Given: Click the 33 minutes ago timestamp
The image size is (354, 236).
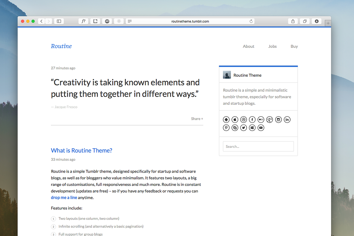Looking at the screenshot, I should coord(63,160).
